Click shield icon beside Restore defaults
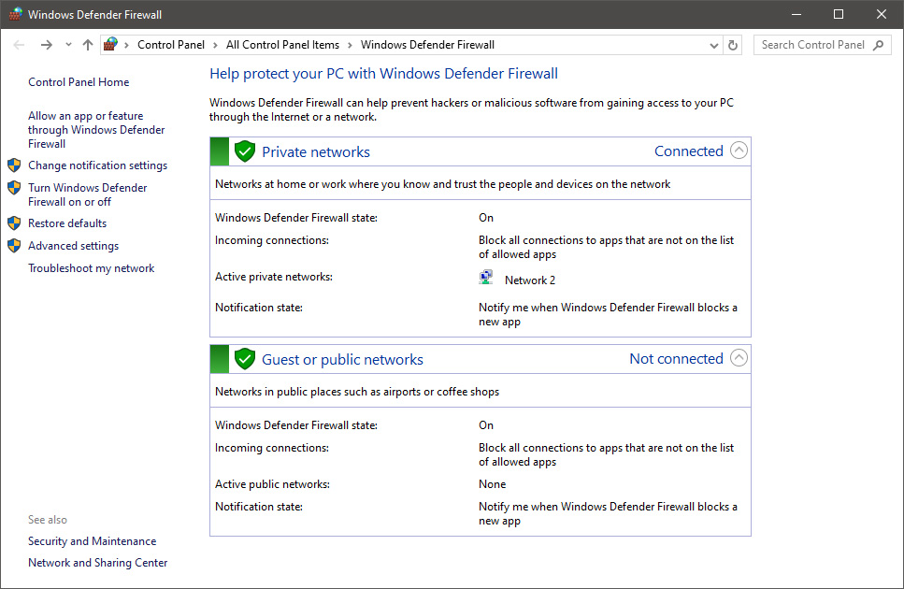904x589 pixels. tap(14, 223)
